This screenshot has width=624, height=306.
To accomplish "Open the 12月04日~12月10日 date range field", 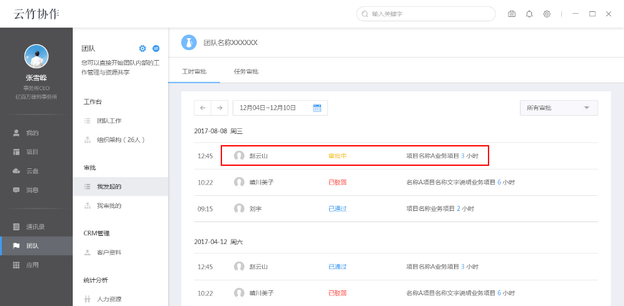I will [x=270, y=108].
